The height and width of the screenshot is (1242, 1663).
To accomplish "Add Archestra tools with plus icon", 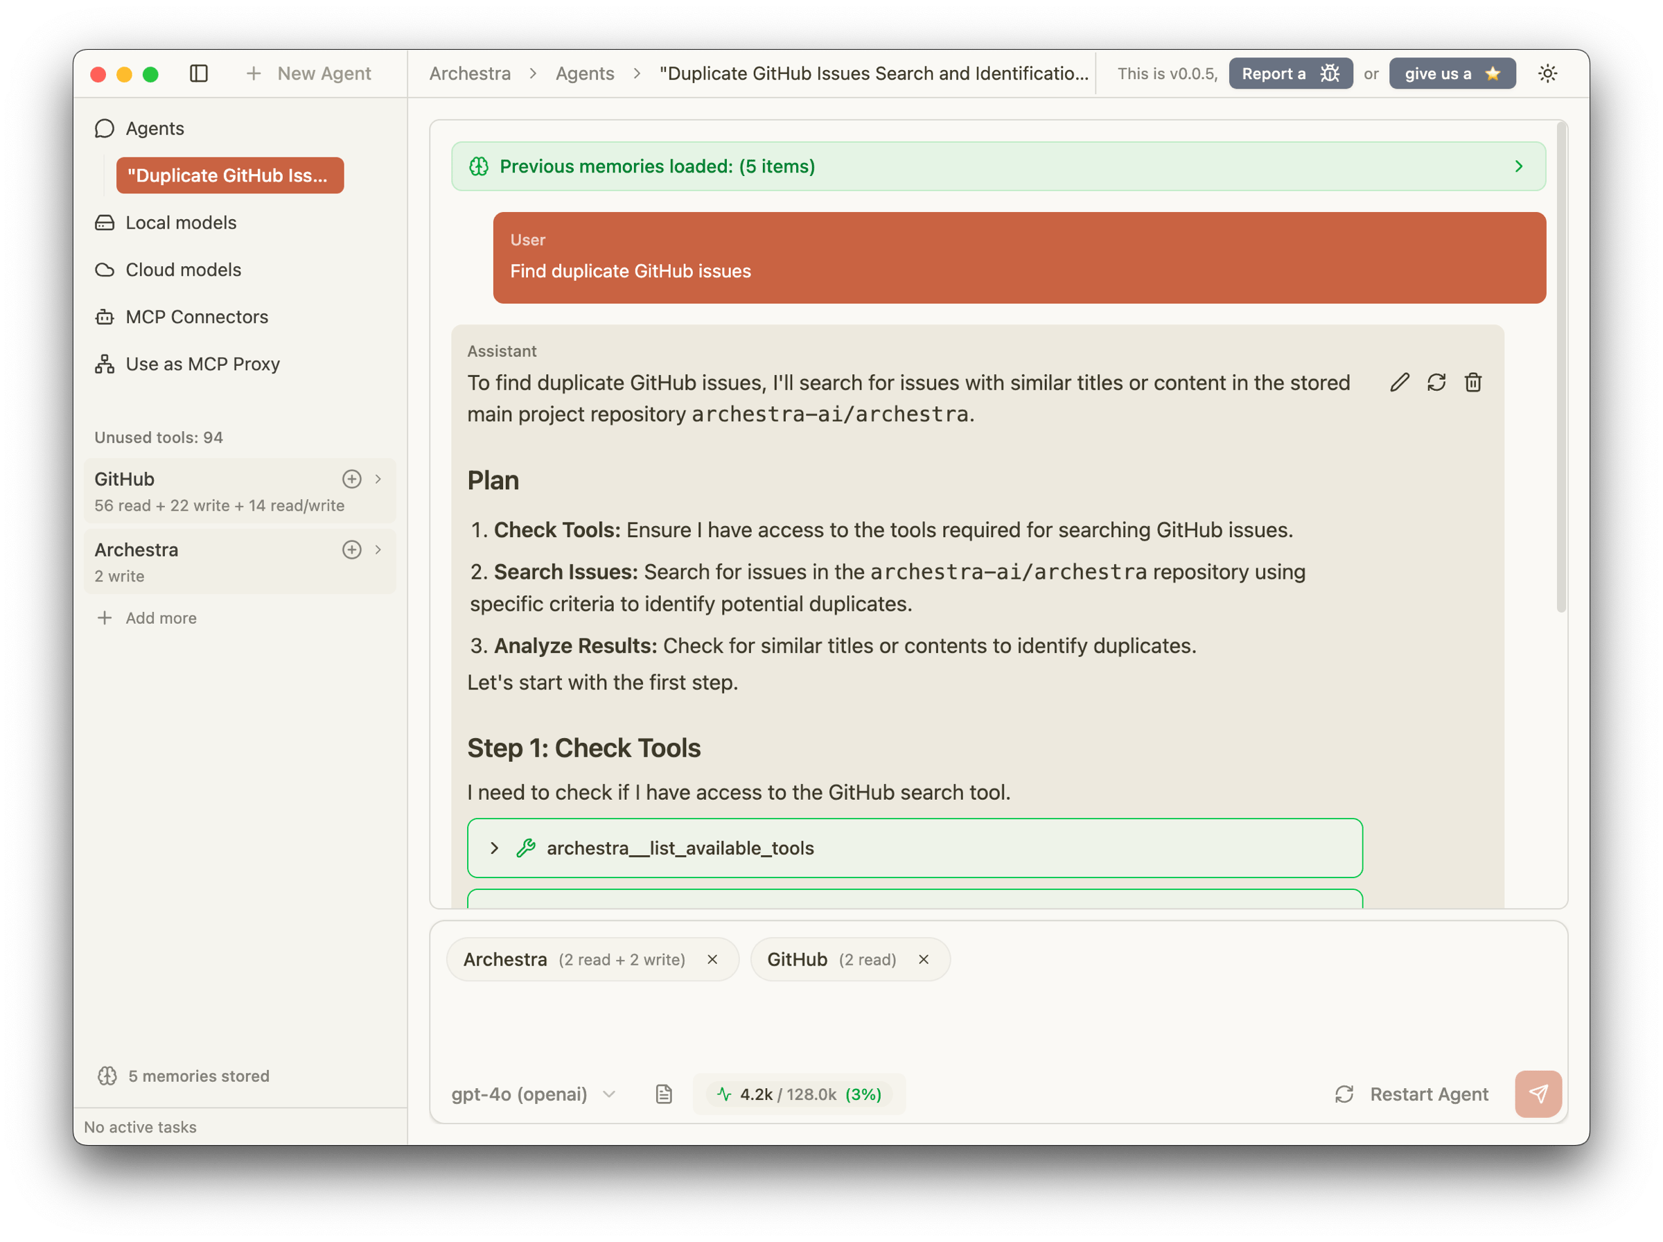I will pos(352,550).
